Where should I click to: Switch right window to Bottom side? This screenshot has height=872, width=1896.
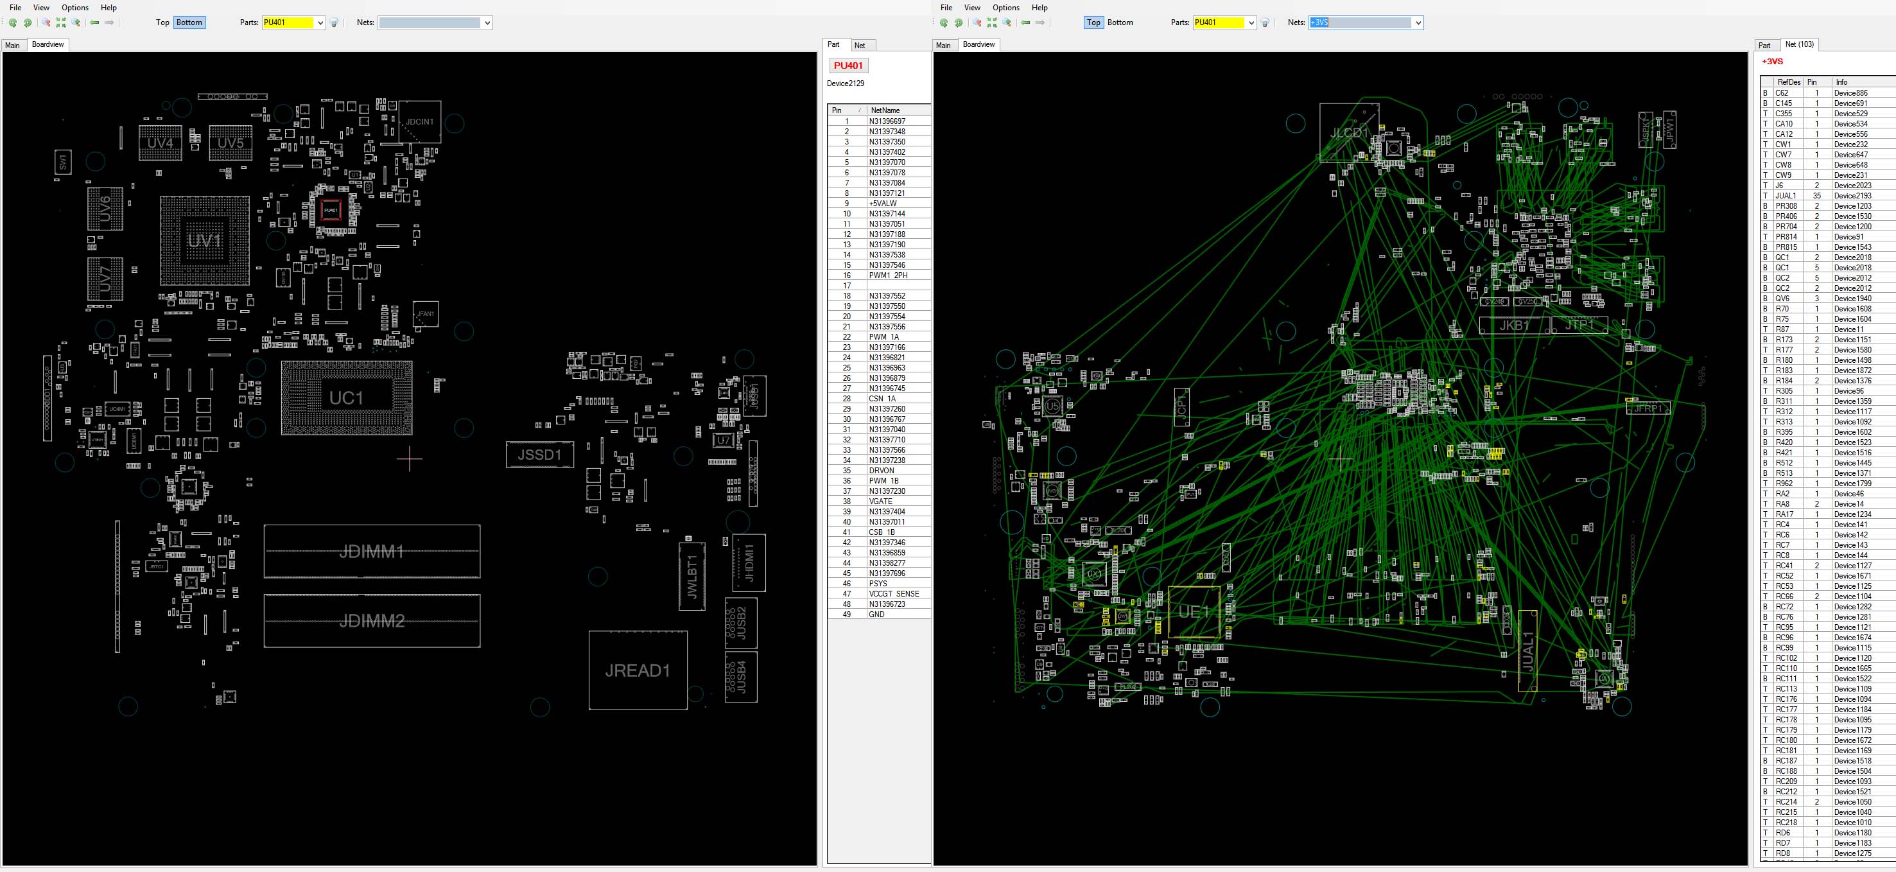coord(1120,23)
